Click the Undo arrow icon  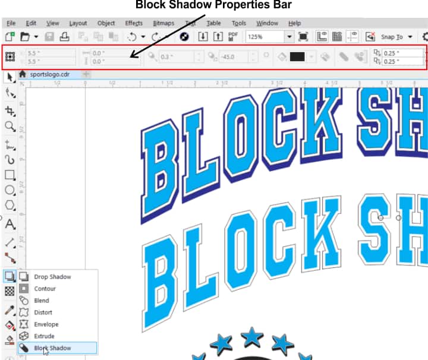tap(132, 37)
